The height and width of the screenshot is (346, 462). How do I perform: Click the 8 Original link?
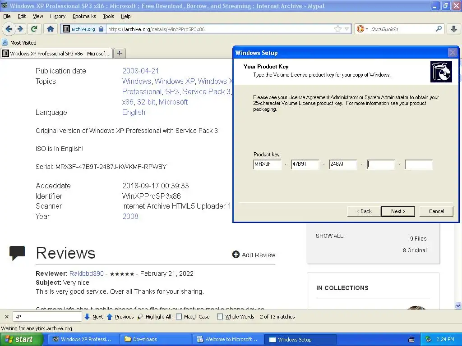(x=415, y=250)
